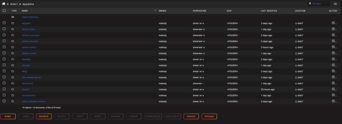Click the '23 hours ago' modified value
Viewport: 342px width, 124px height.
268,89
